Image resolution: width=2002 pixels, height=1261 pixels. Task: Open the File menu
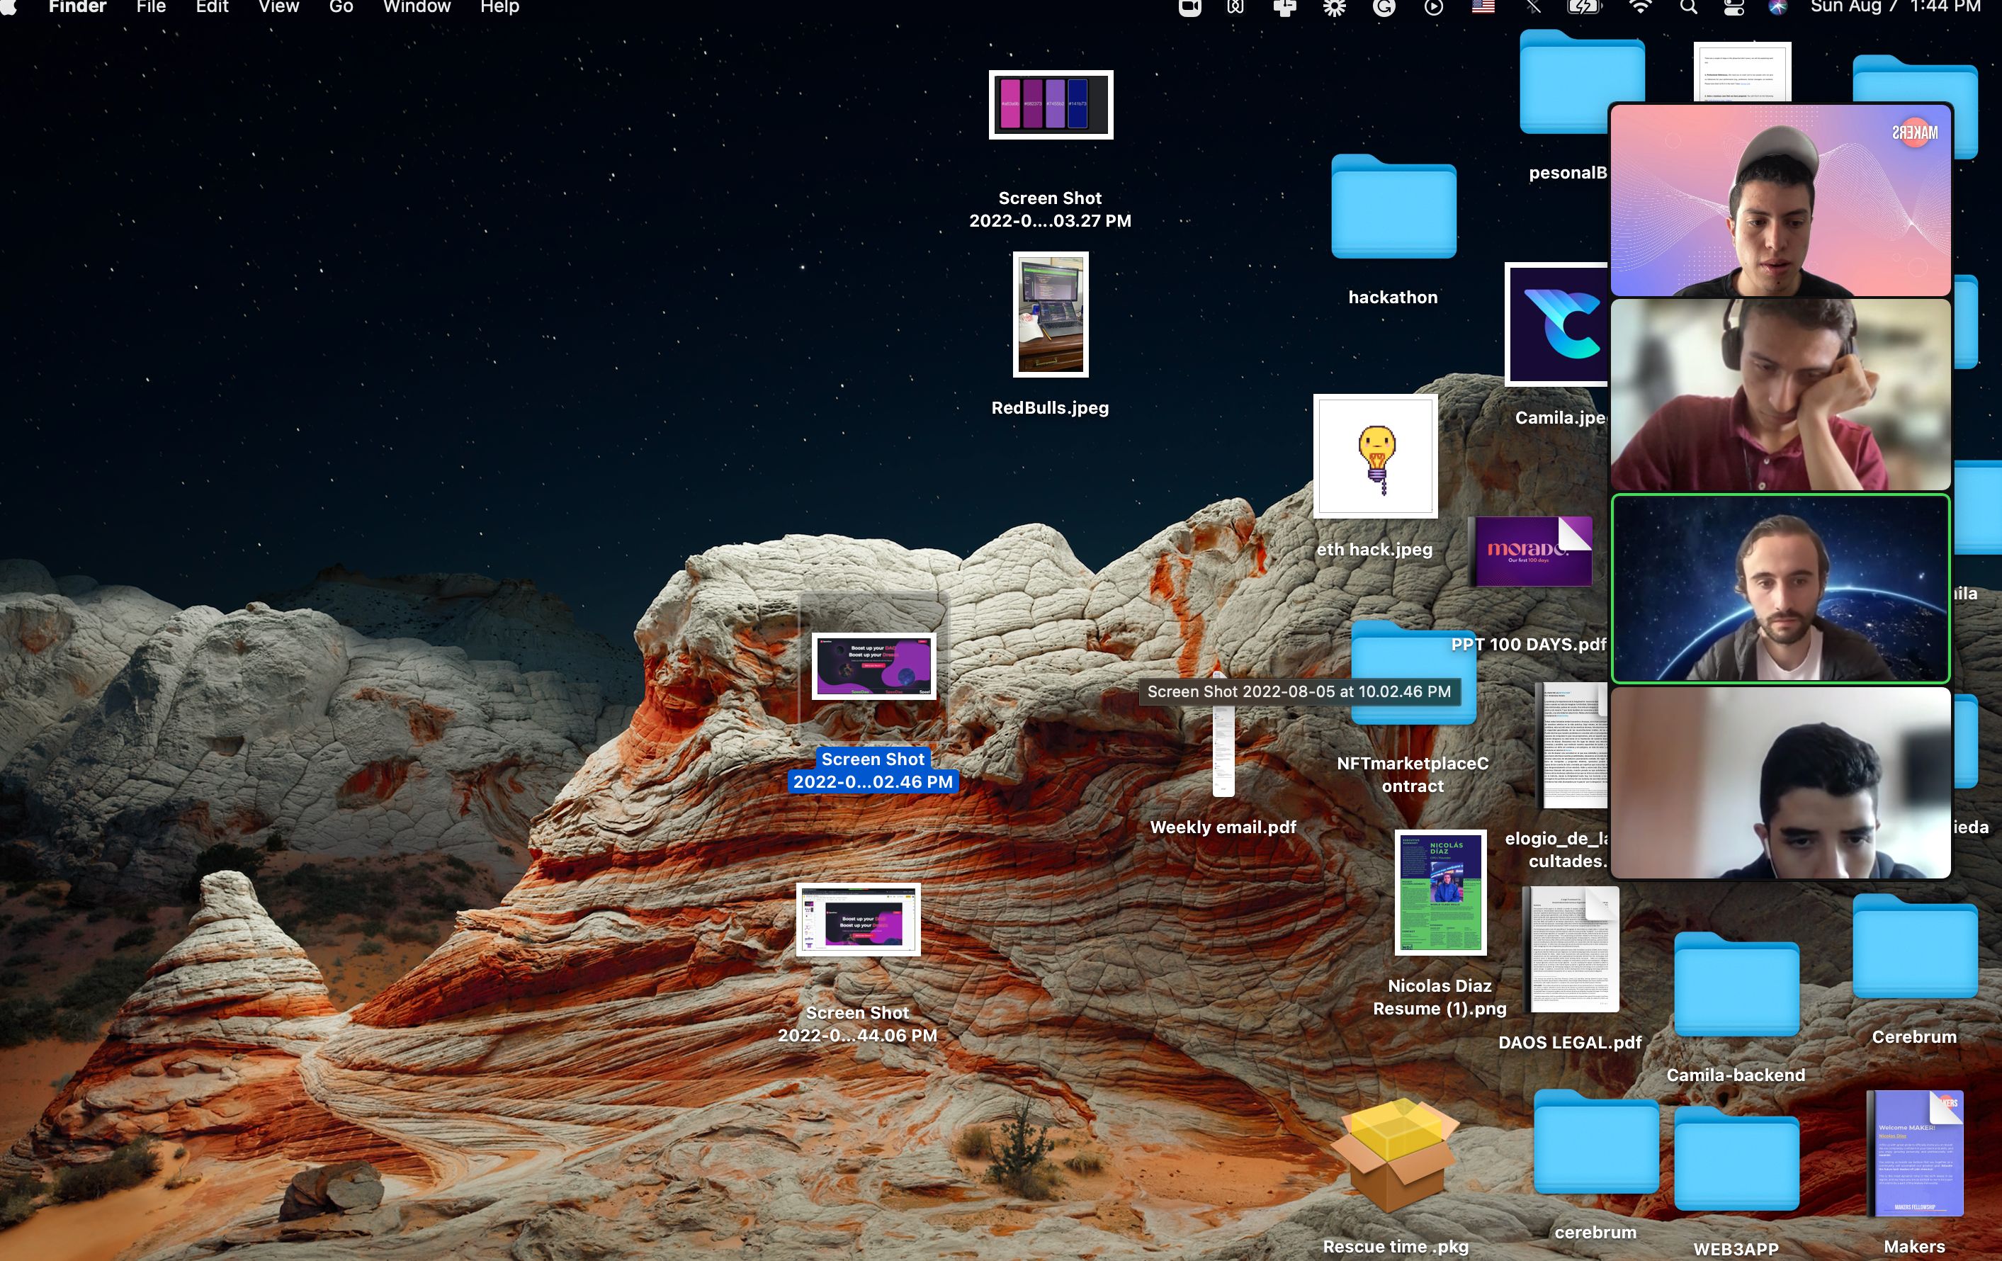pyautogui.click(x=152, y=8)
